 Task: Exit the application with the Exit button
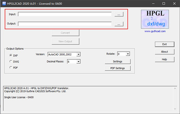pos(164,44)
